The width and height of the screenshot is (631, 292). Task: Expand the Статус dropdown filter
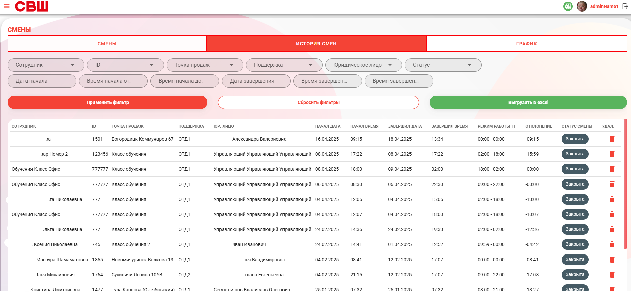pos(443,65)
